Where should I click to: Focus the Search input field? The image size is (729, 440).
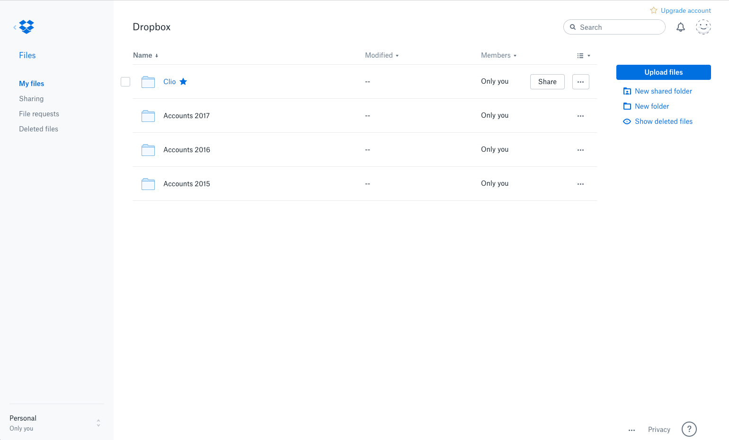coord(614,27)
